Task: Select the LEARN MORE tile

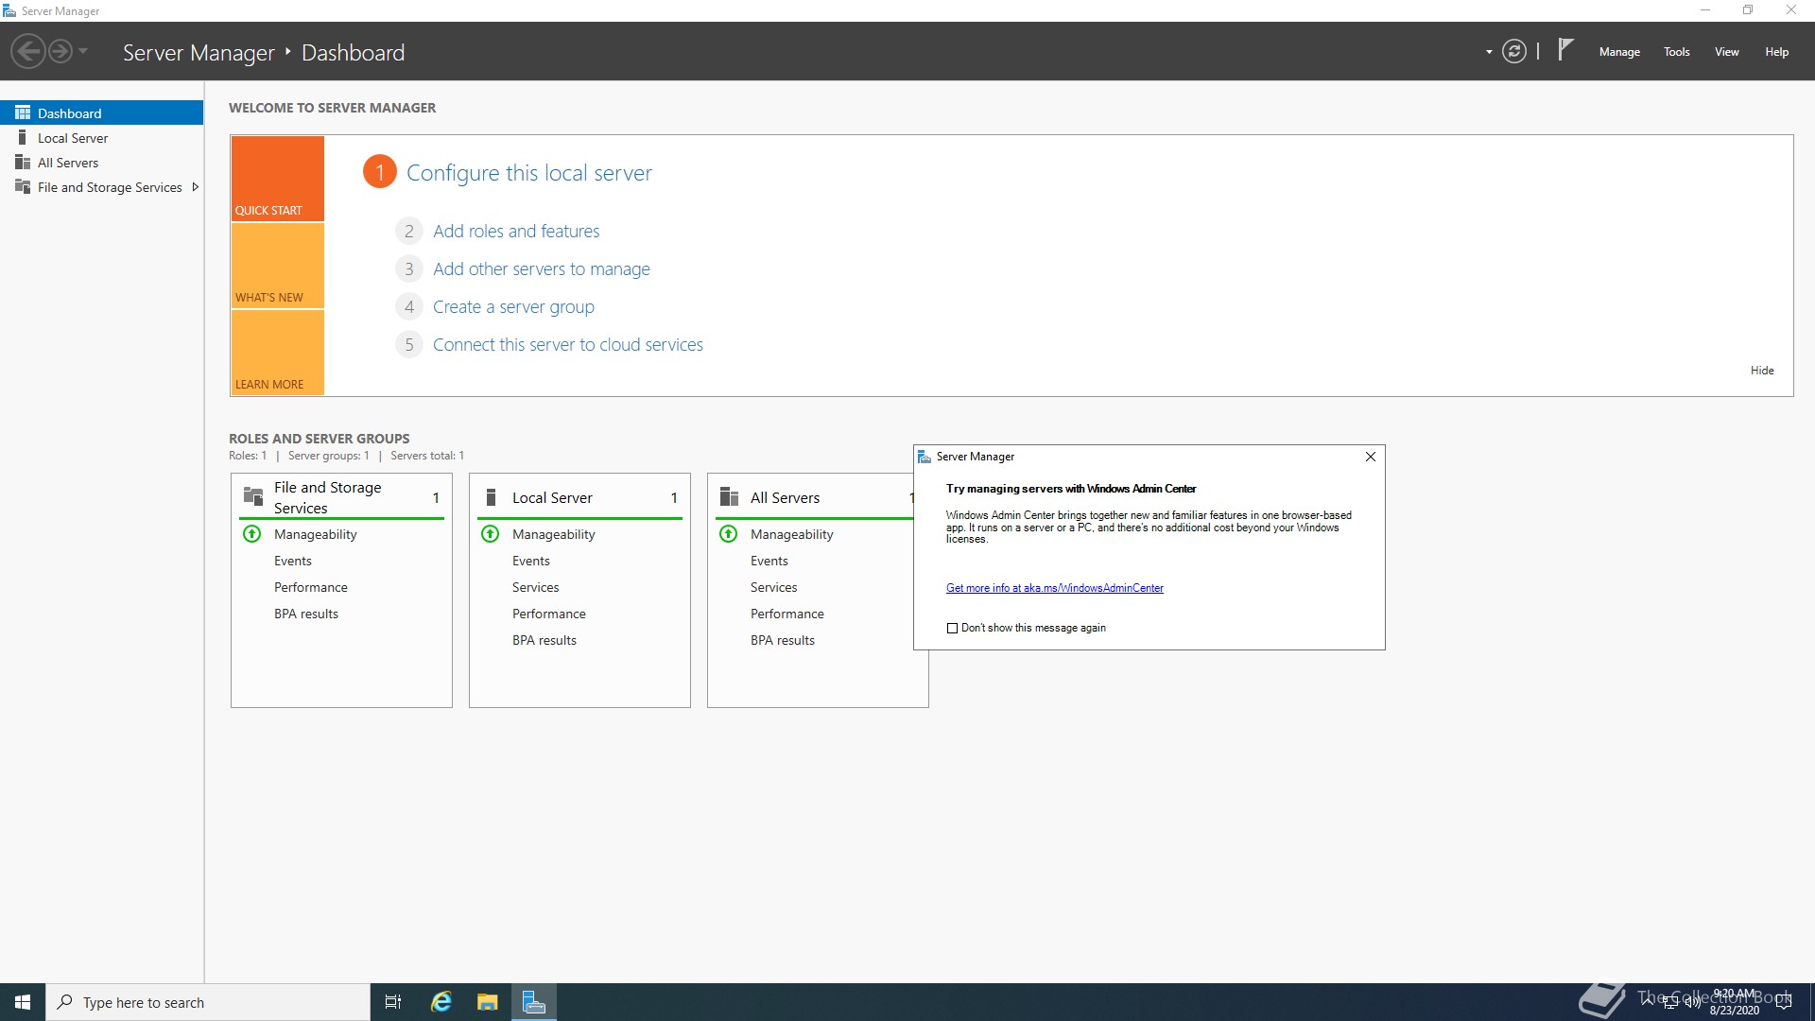Action: [x=278, y=353]
